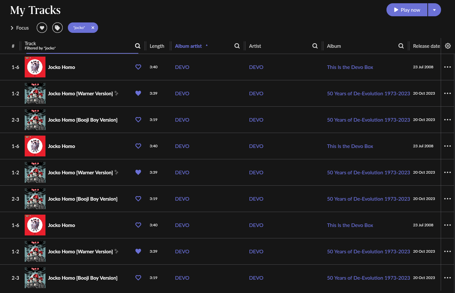Viewport: 455px width, 293px height.
Task: Select first Jocko Homo [Booji Boy Version] title
Action: tap(83, 120)
